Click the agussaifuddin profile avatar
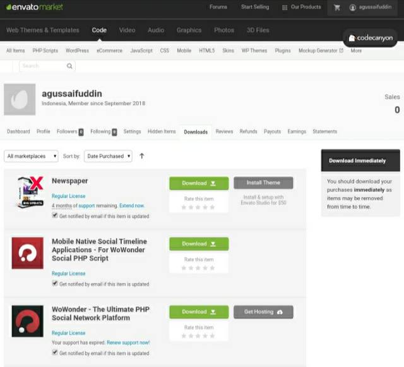The image size is (404, 367). click(20, 99)
